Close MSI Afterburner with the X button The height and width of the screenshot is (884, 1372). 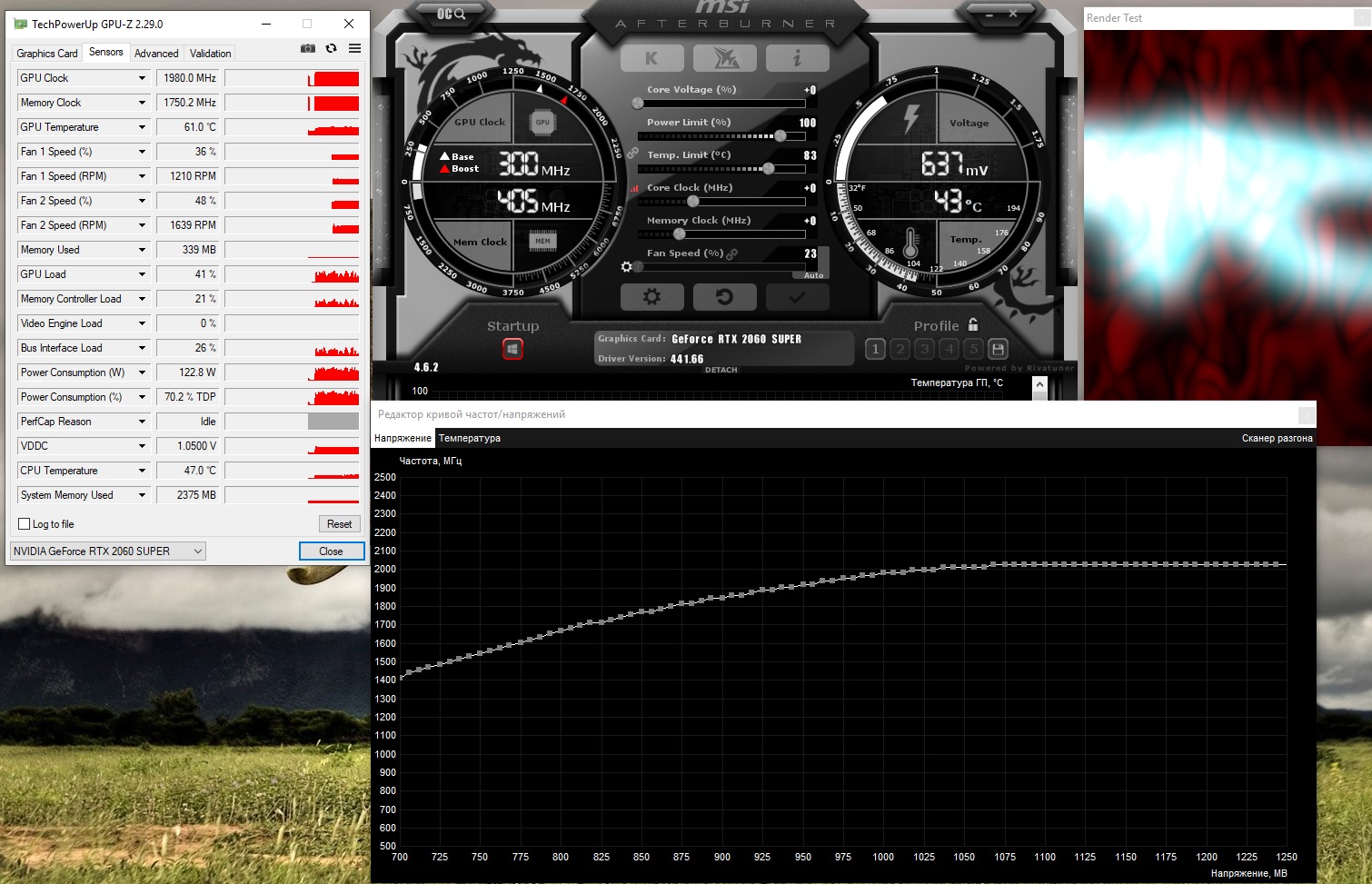tap(1013, 14)
